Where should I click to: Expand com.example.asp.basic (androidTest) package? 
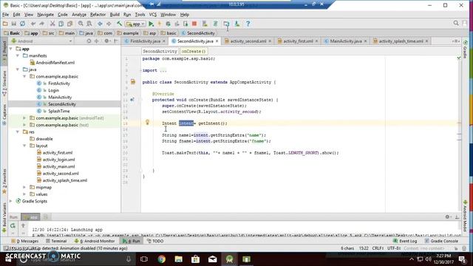coord(24,118)
